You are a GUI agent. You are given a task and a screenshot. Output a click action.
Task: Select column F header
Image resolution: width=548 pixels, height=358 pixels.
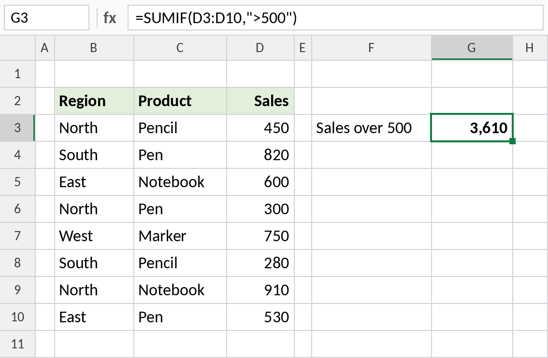[372, 48]
